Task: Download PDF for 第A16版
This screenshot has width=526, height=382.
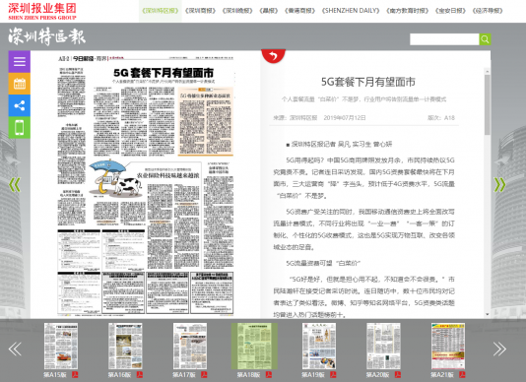Action: 139,375
